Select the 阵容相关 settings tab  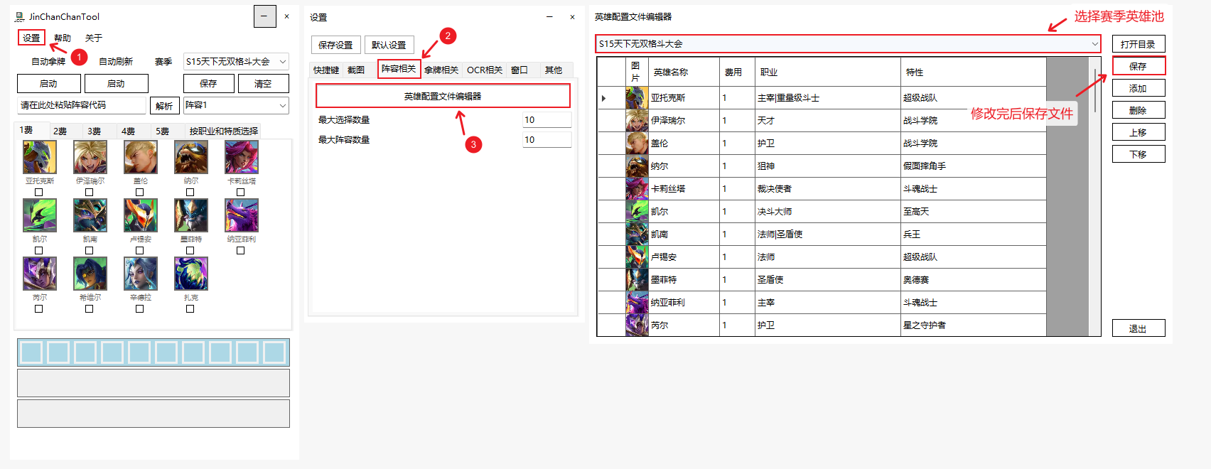399,69
